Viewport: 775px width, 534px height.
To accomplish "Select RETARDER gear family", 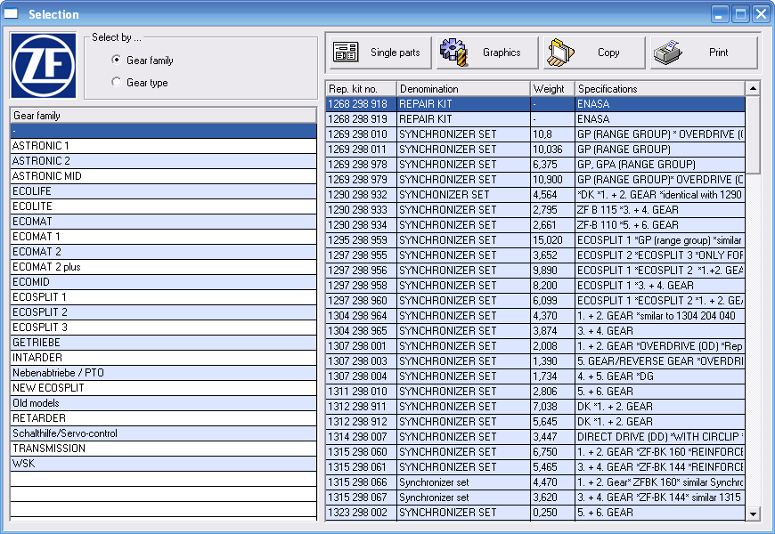I will pyautogui.click(x=163, y=418).
